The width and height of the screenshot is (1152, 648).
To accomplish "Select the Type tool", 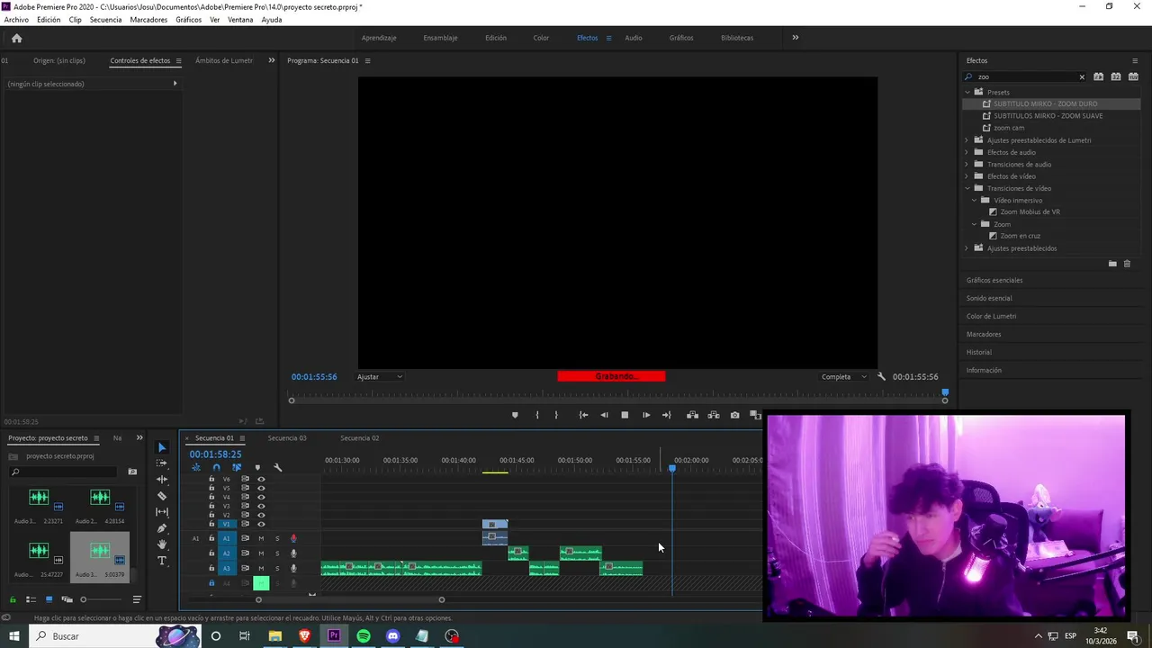I will click(x=162, y=561).
